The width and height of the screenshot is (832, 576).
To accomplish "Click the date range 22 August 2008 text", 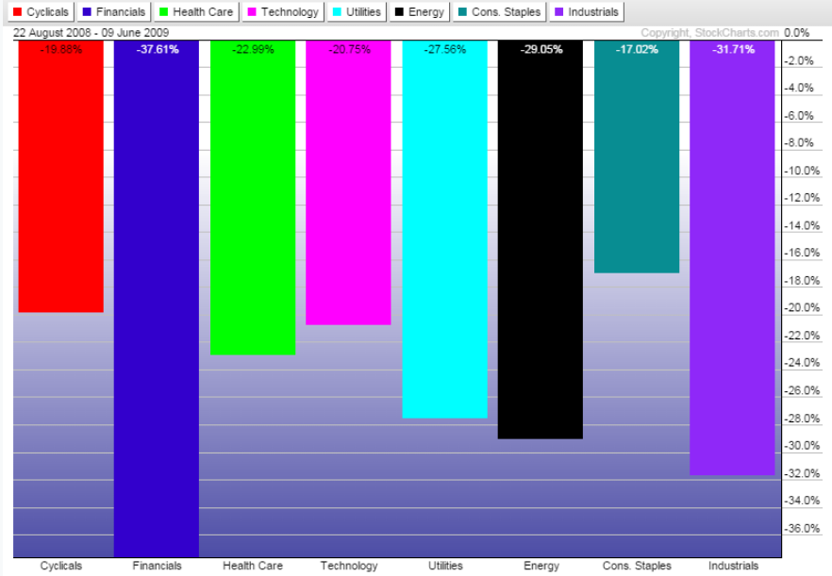I will [92, 32].
